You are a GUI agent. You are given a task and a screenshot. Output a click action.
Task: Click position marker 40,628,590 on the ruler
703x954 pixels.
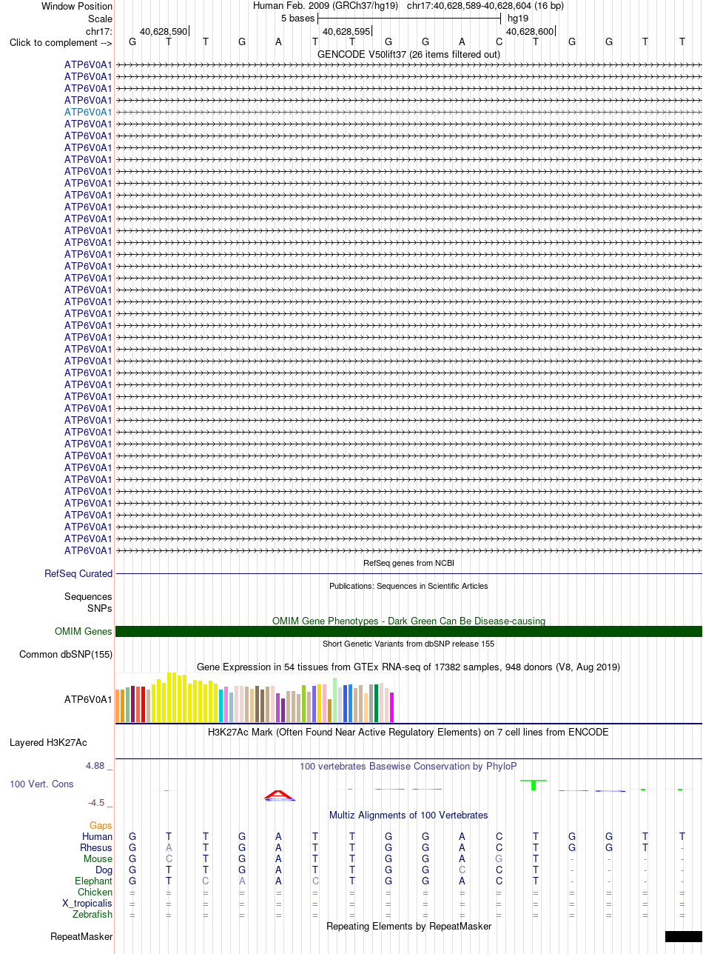[164, 31]
